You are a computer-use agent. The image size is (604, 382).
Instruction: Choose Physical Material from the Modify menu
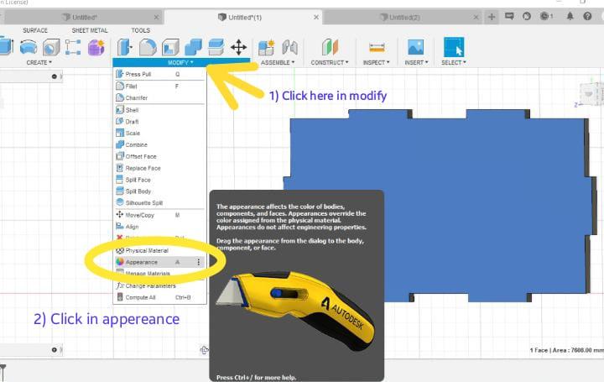pyautogui.click(x=159, y=250)
